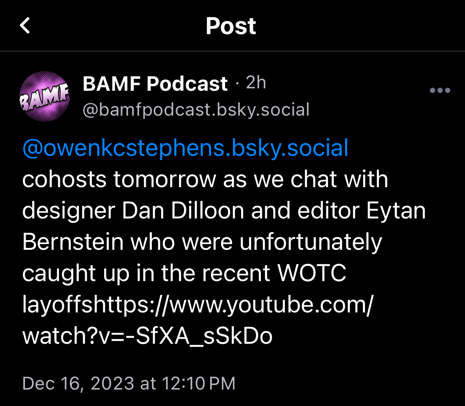Click the "Post" header title
Screen dimensions: 465x406
point(231,26)
